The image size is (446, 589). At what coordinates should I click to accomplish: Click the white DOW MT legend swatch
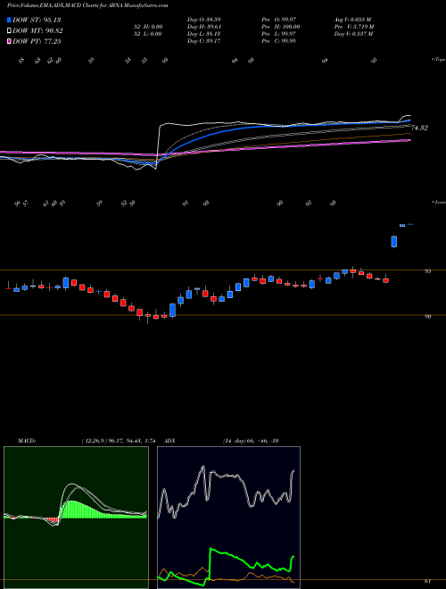(9, 31)
